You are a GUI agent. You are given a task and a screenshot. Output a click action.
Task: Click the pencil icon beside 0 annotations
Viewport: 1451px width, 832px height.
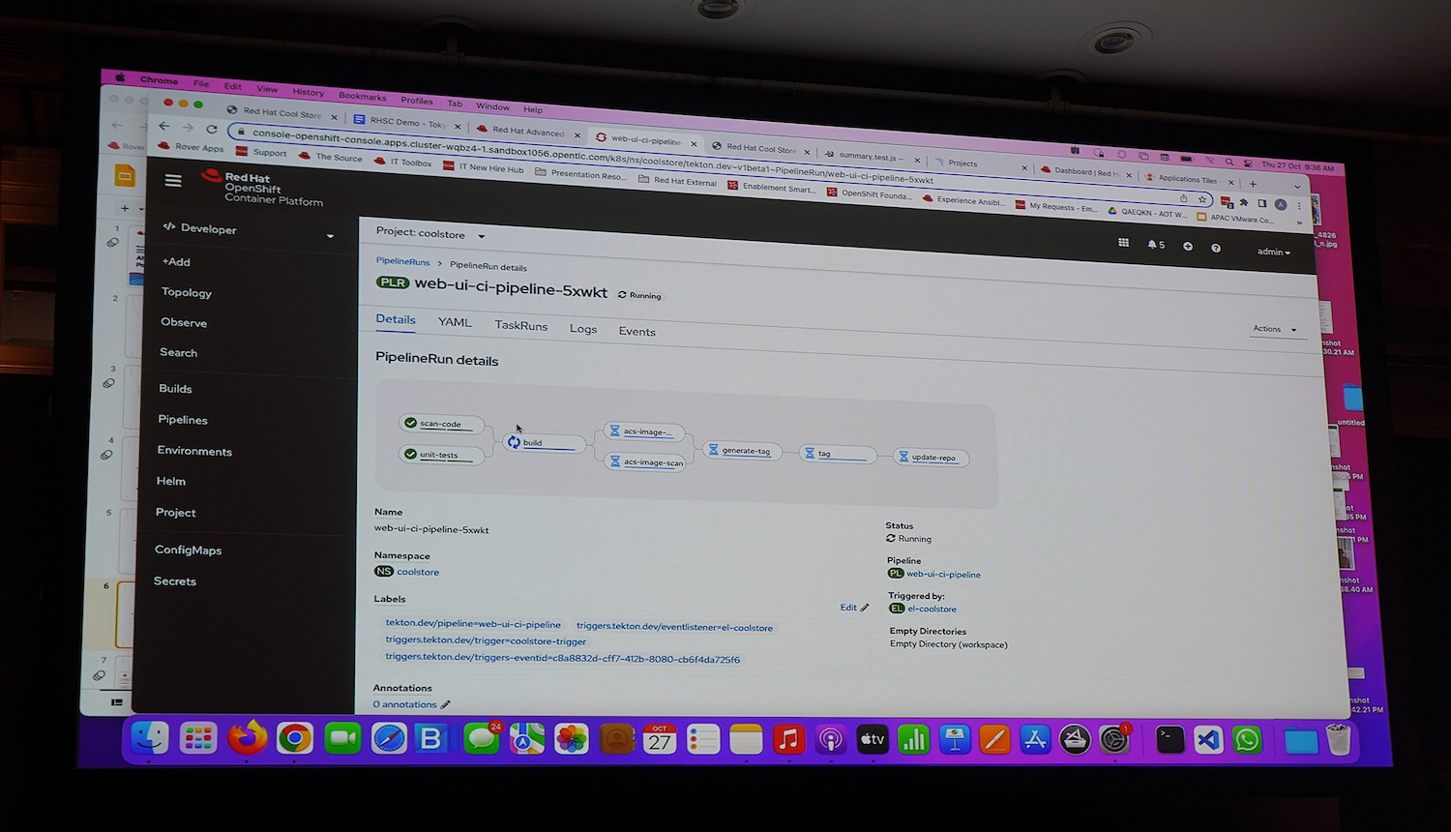[x=446, y=704]
